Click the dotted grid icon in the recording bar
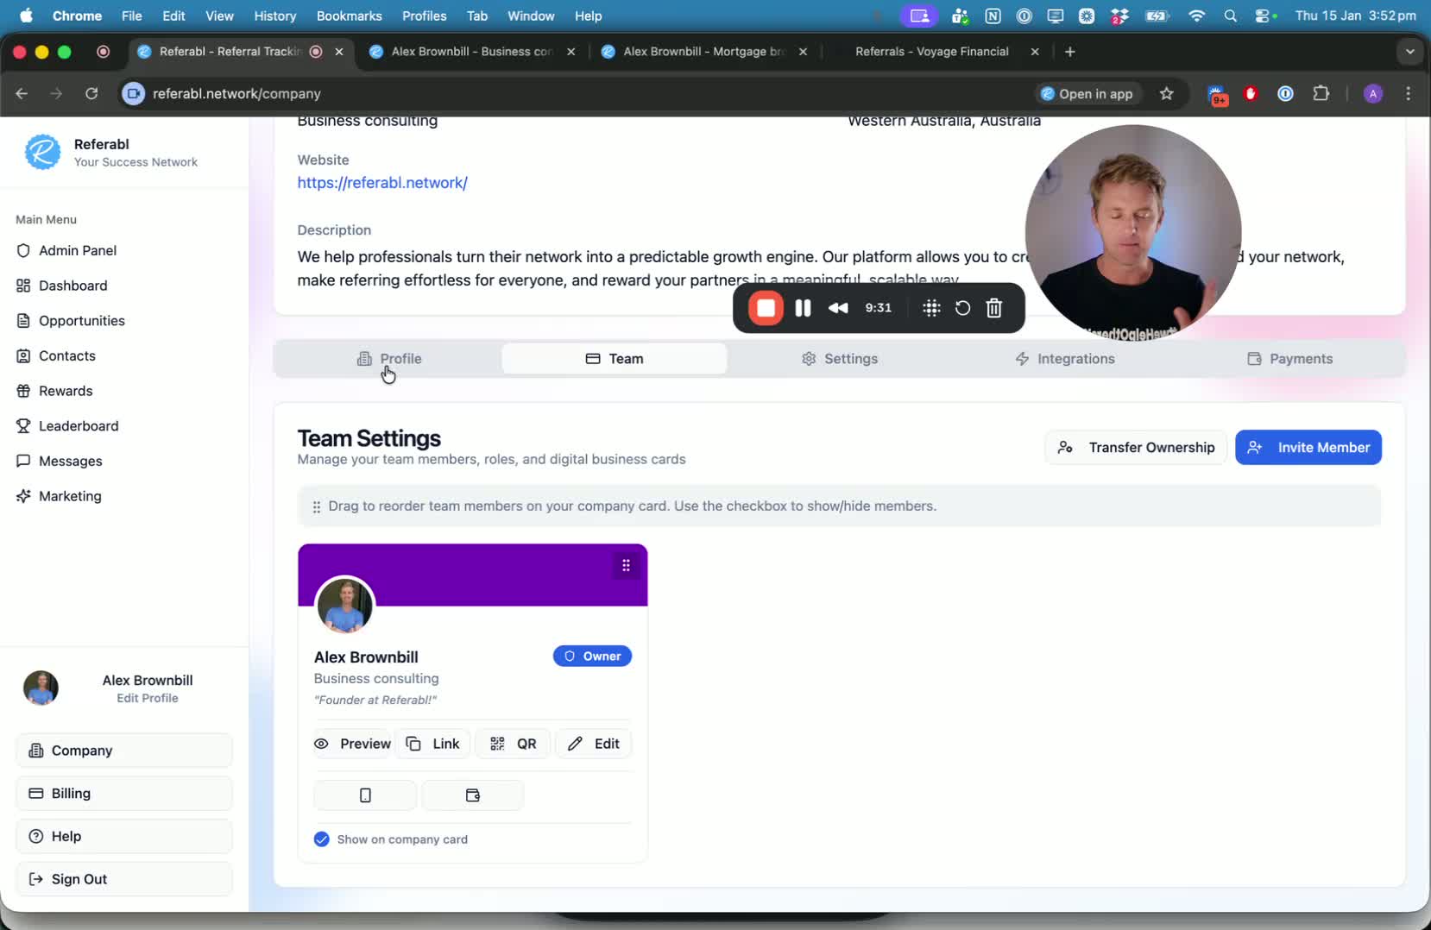Screen dimensions: 1431x930 point(931,308)
